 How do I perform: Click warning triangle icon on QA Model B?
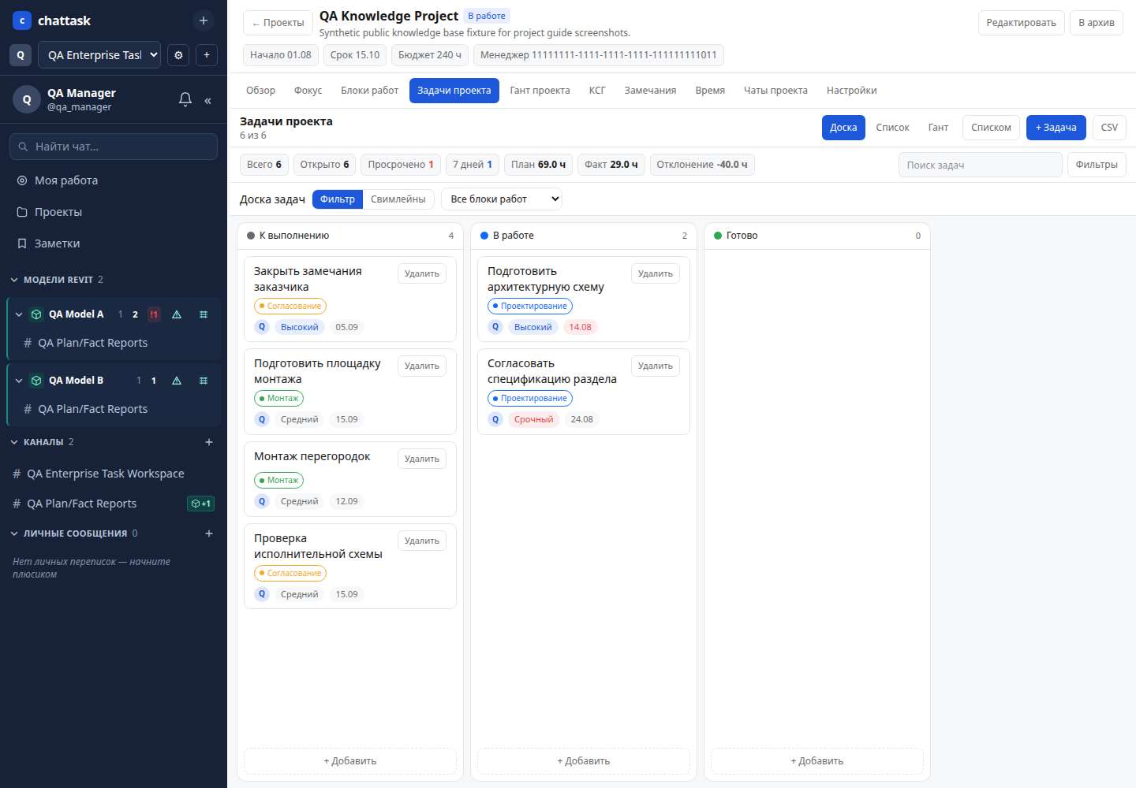[177, 381]
